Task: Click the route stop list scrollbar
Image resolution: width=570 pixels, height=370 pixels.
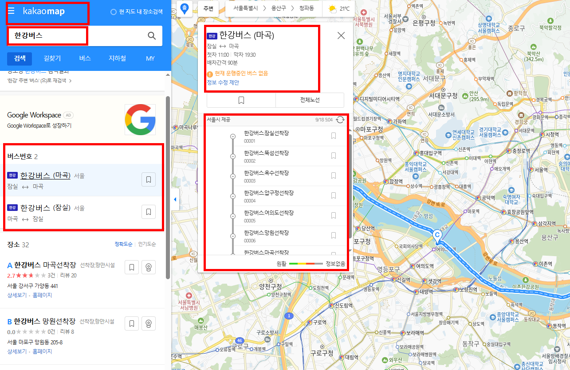Action: pos(350,186)
